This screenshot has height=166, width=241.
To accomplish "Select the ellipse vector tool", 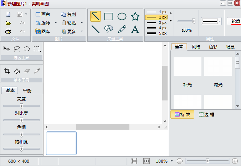I will pyautogui.click(x=122, y=16).
